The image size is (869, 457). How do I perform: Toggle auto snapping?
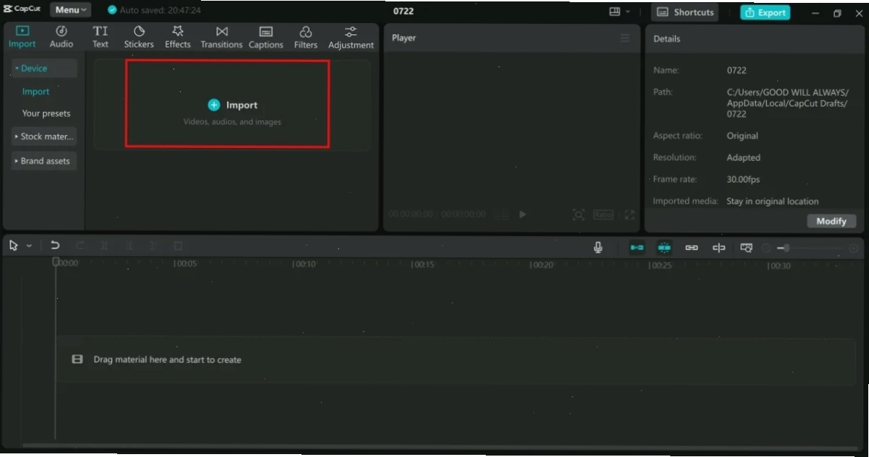pyautogui.click(x=664, y=248)
